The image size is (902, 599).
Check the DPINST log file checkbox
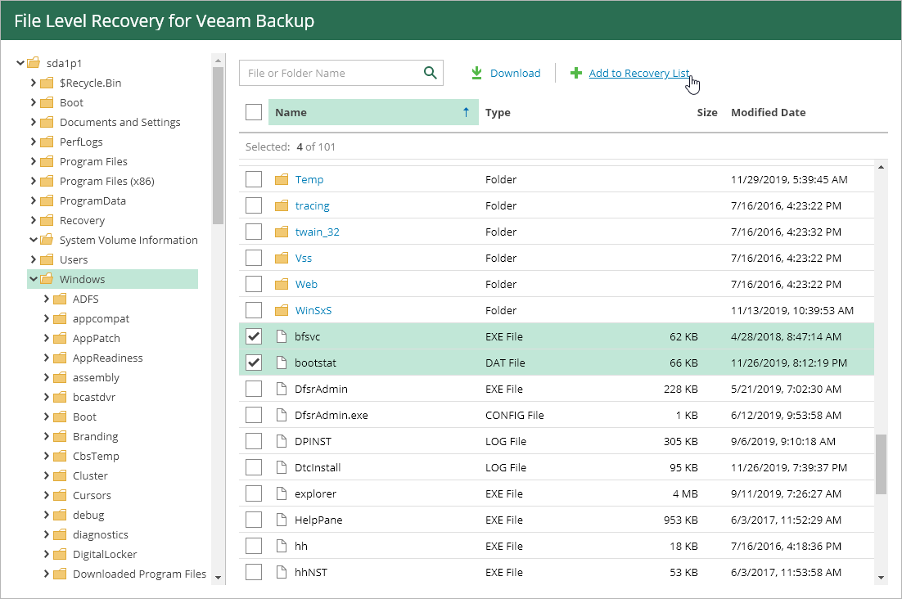[x=254, y=441]
